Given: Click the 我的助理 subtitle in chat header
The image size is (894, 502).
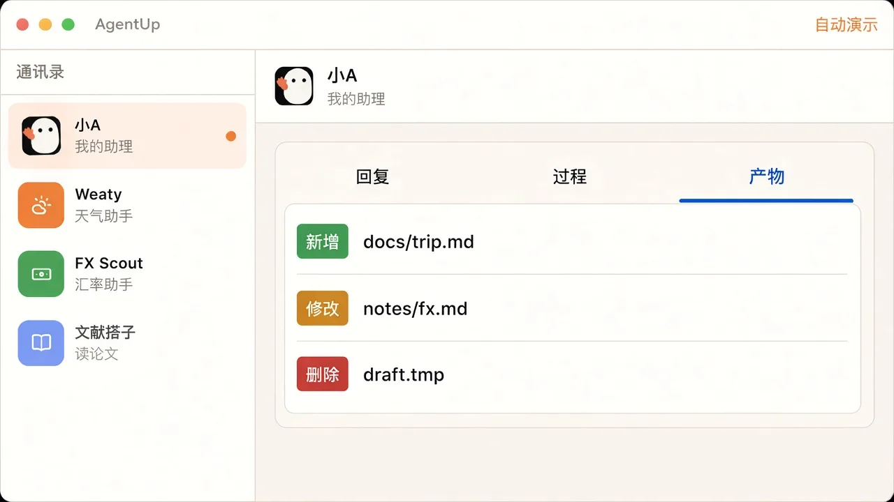Looking at the screenshot, I should 356,99.
